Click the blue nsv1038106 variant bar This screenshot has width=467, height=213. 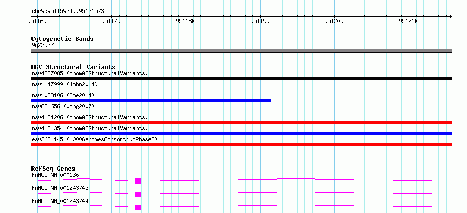point(151,100)
